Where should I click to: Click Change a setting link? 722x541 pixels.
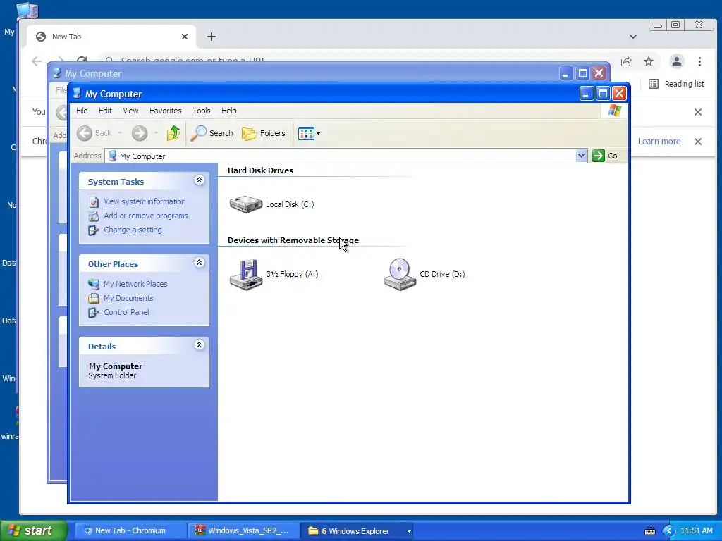133,230
